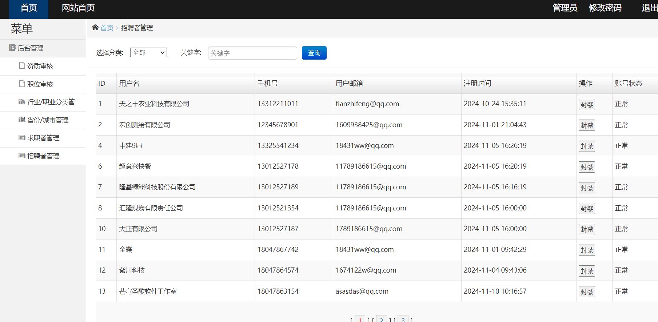Click username 中建9局
The height and width of the screenshot is (322, 658).
(131, 145)
